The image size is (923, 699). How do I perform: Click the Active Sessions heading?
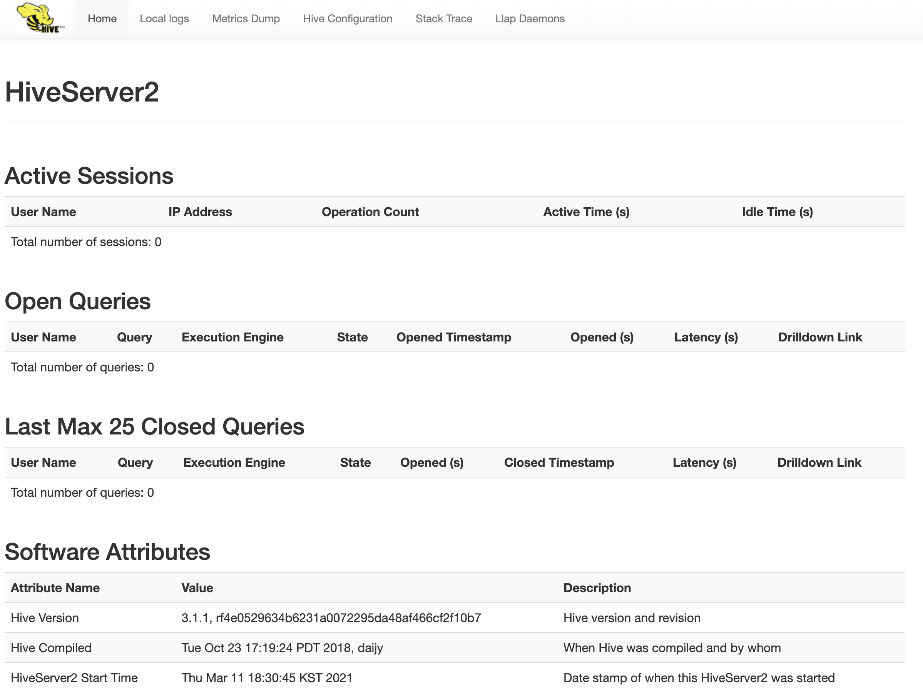coord(89,176)
